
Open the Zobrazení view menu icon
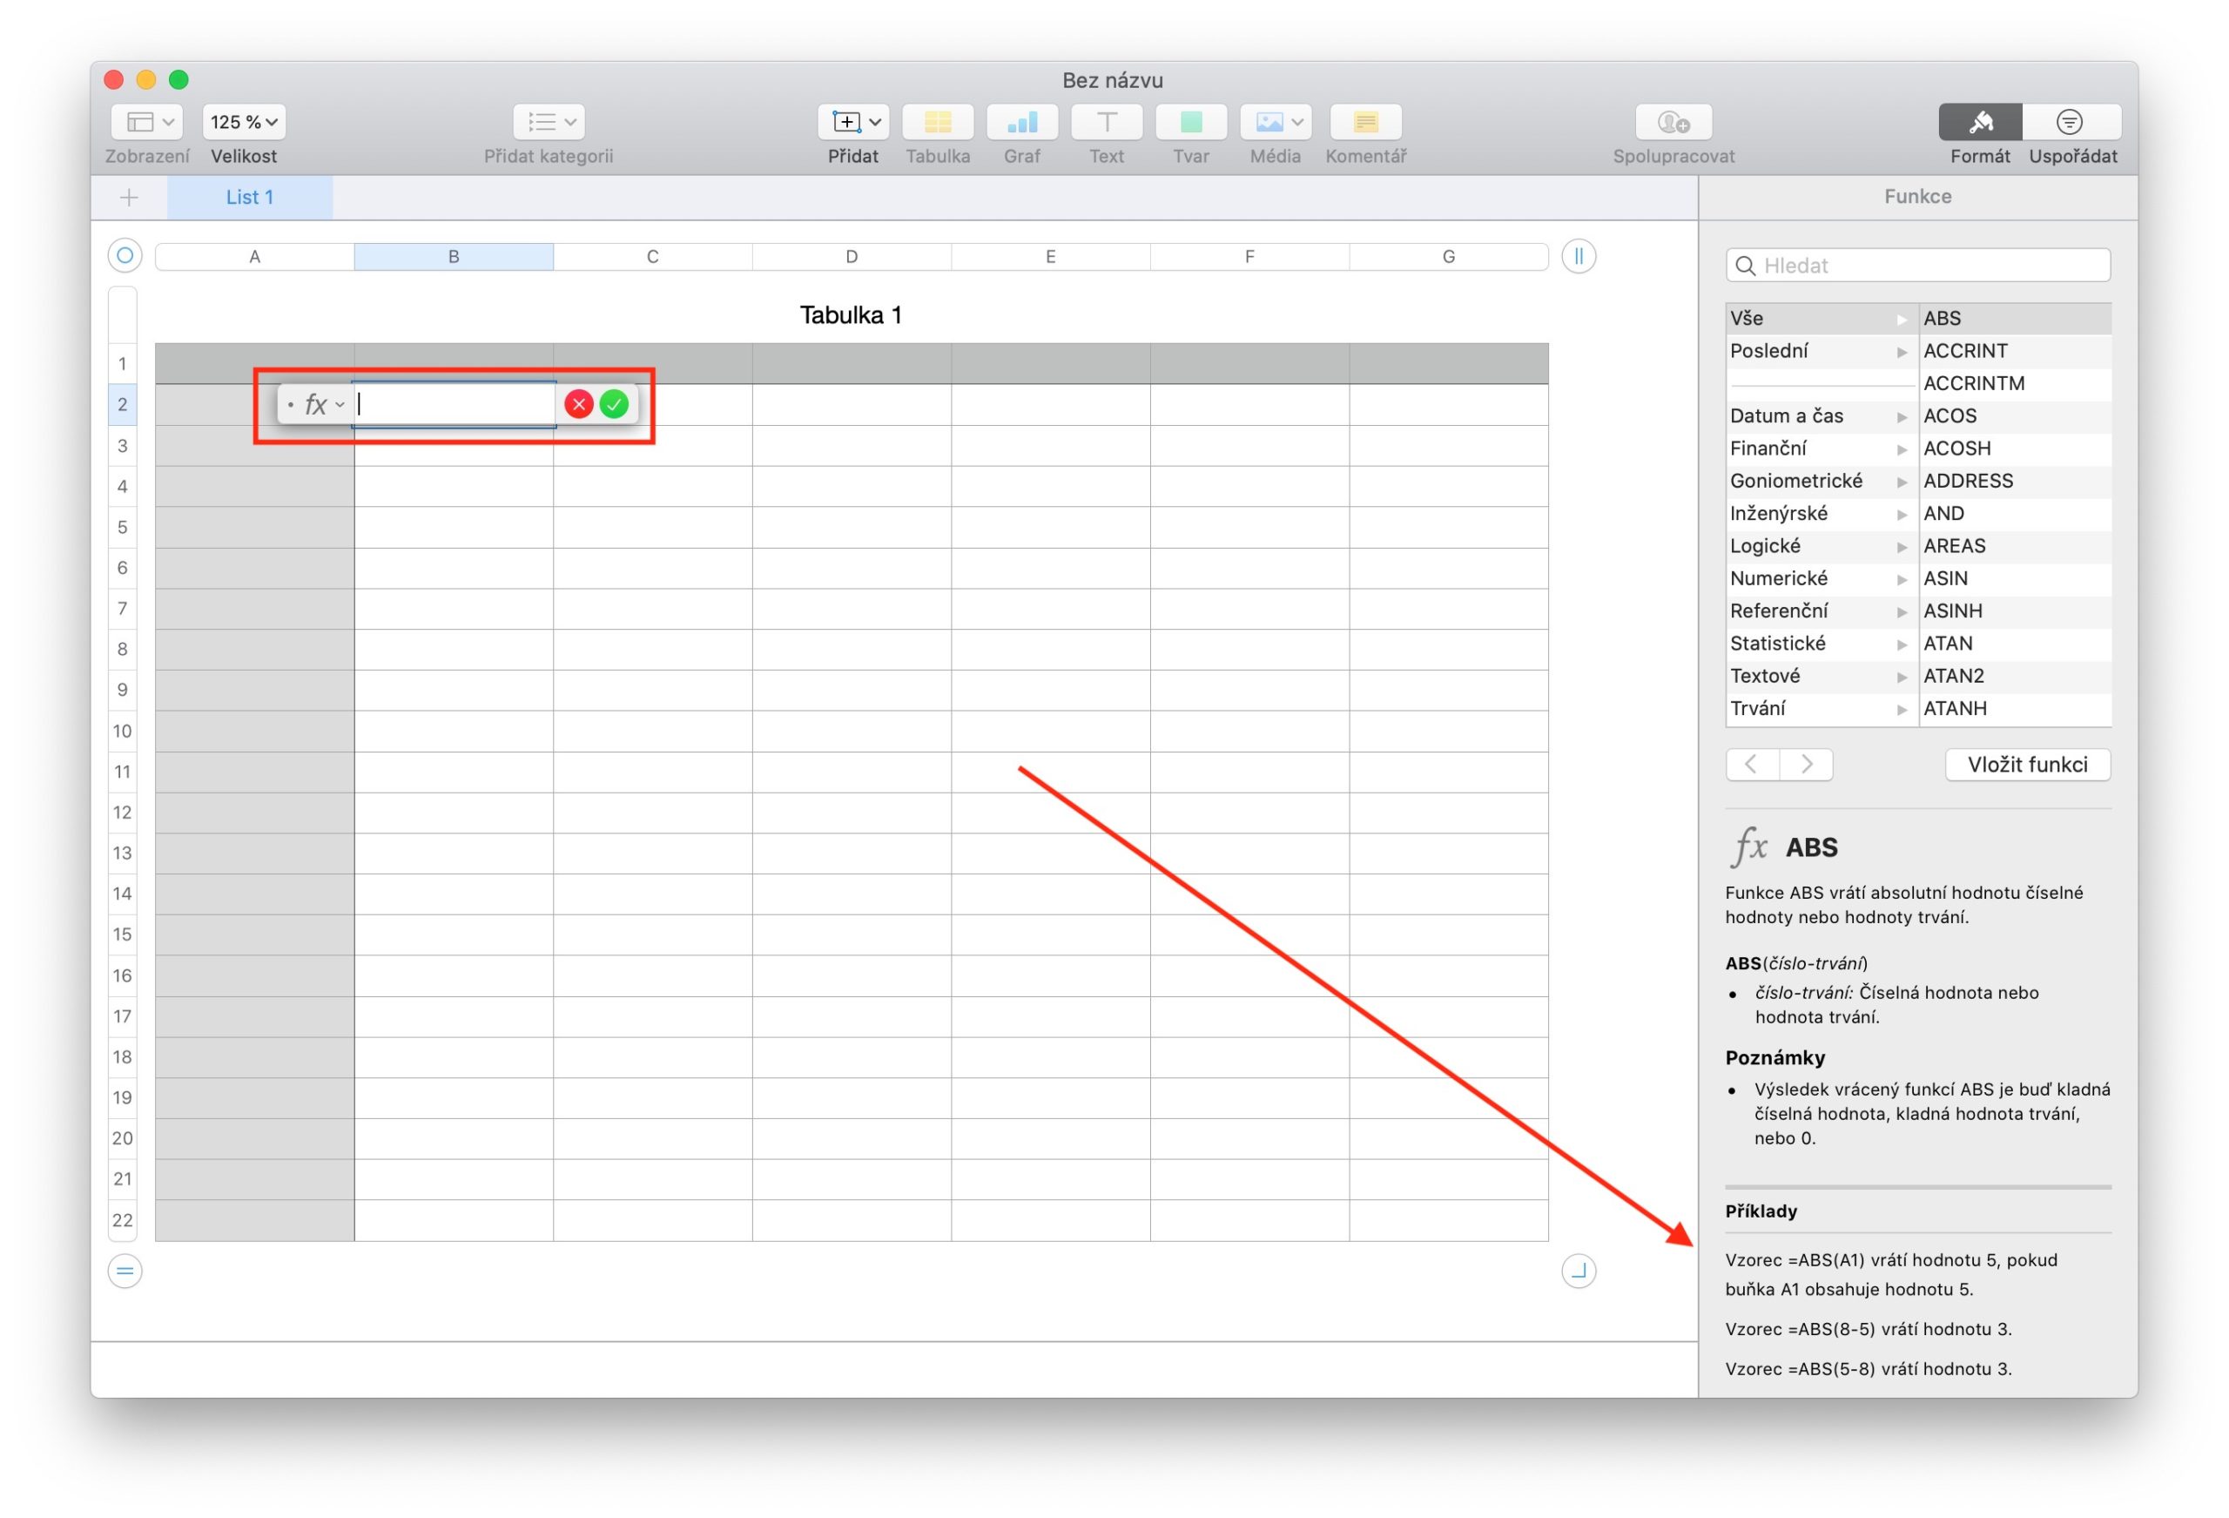tap(147, 122)
